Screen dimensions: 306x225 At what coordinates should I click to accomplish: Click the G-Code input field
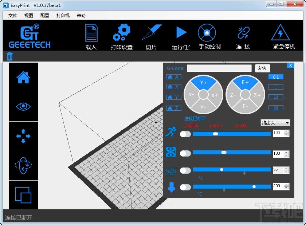[219, 68]
